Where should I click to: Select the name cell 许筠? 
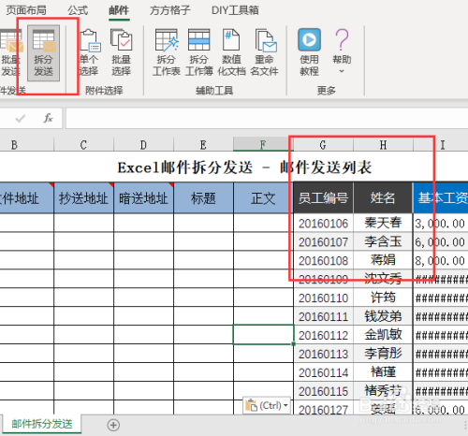click(383, 298)
